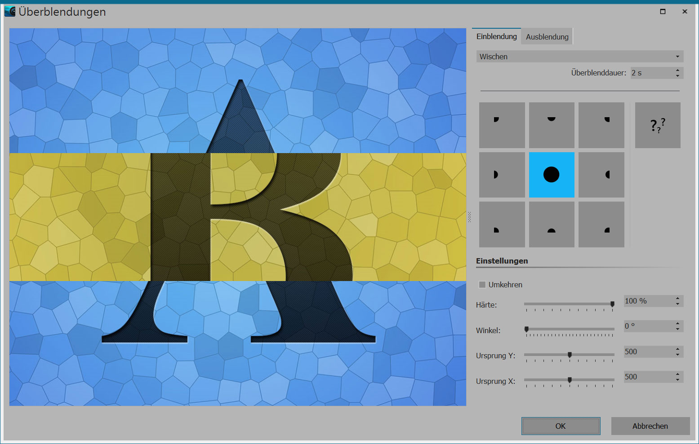Decrease the Härte value with the down arrow
This screenshot has height=444, width=699.
pos(677,304)
